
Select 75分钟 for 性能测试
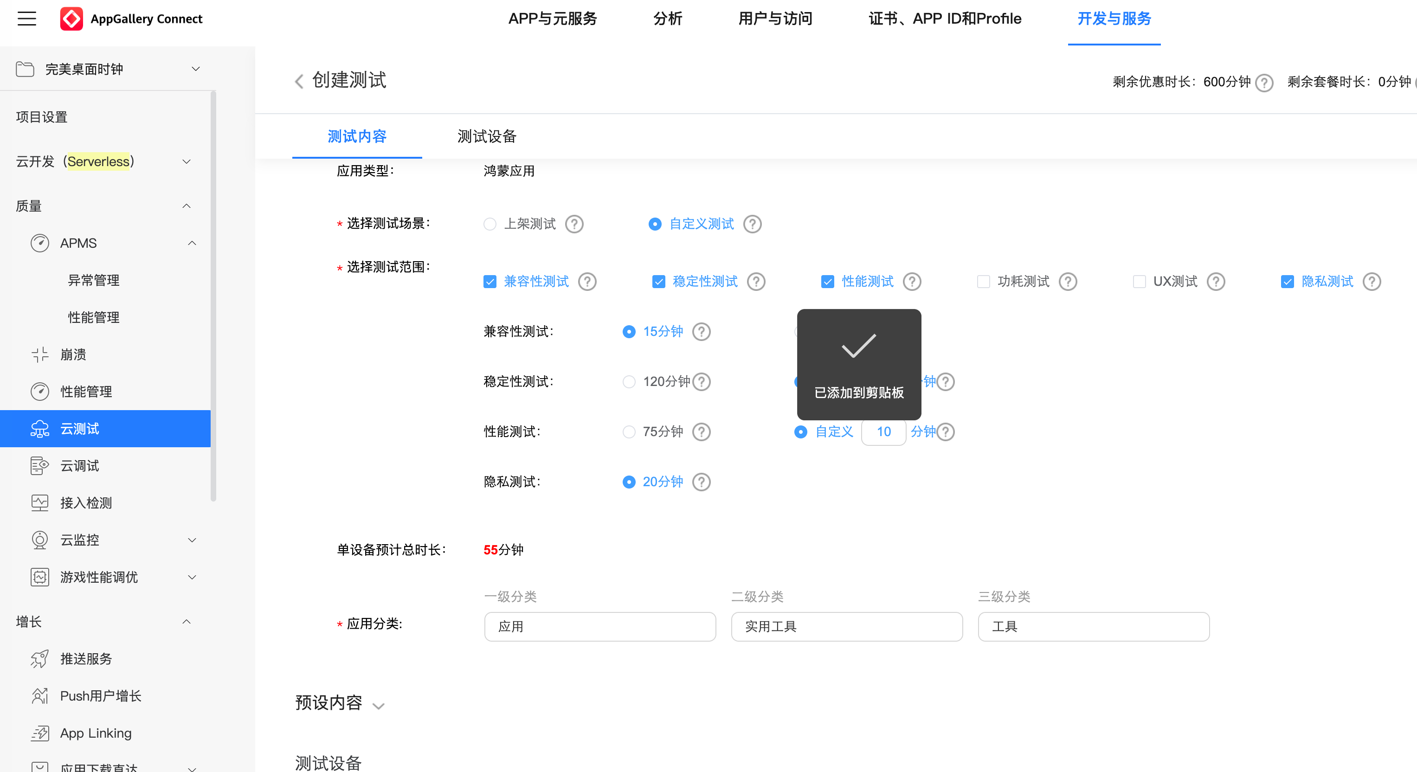(x=629, y=431)
